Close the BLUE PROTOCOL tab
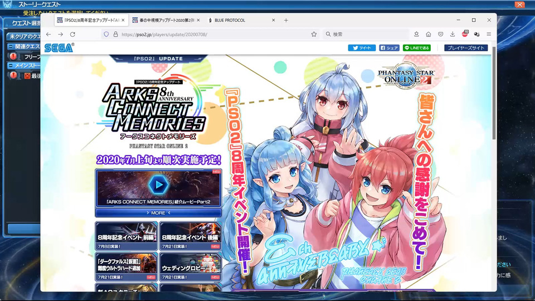This screenshot has height=301, width=535. click(x=273, y=20)
